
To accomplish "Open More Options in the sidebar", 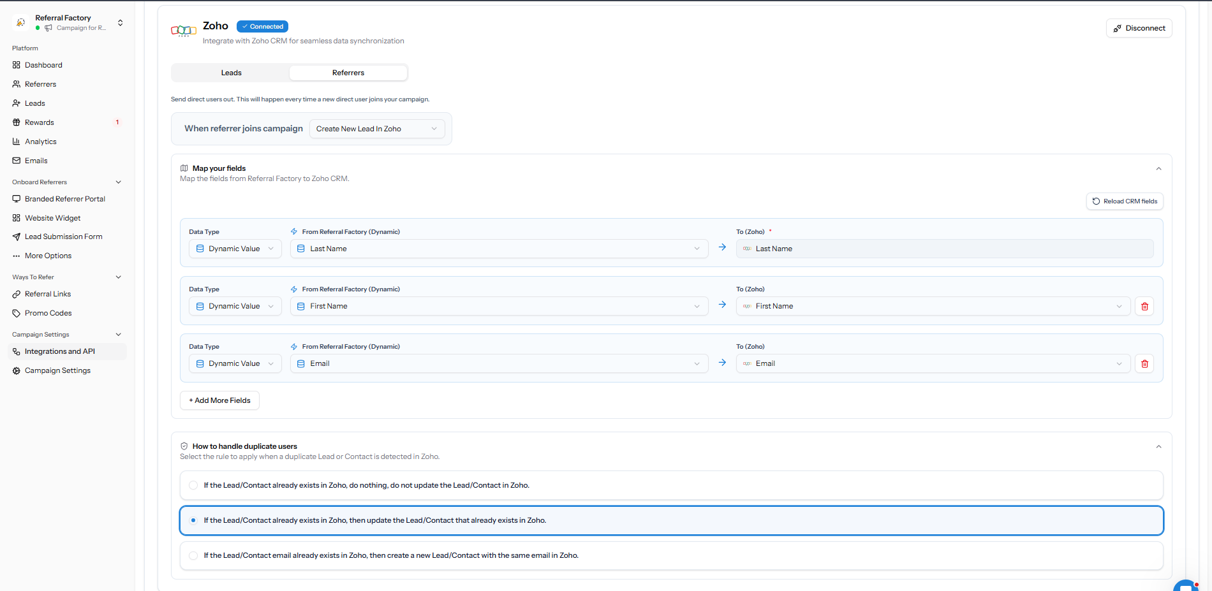I will point(67,256).
